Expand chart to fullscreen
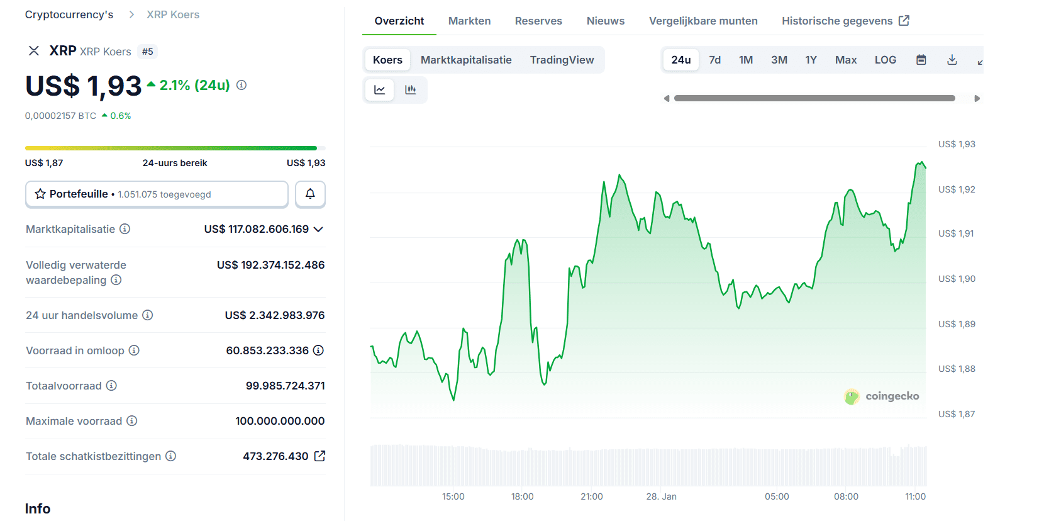 [x=979, y=61]
